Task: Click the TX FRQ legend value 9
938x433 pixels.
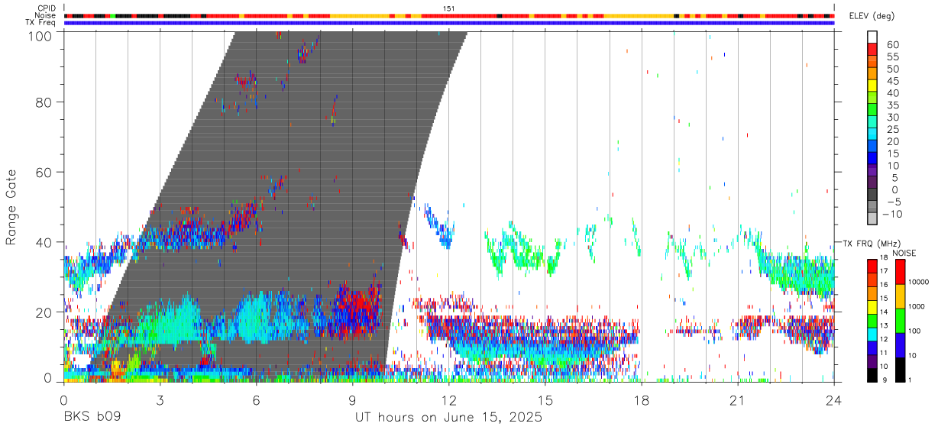Action: click(883, 380)
